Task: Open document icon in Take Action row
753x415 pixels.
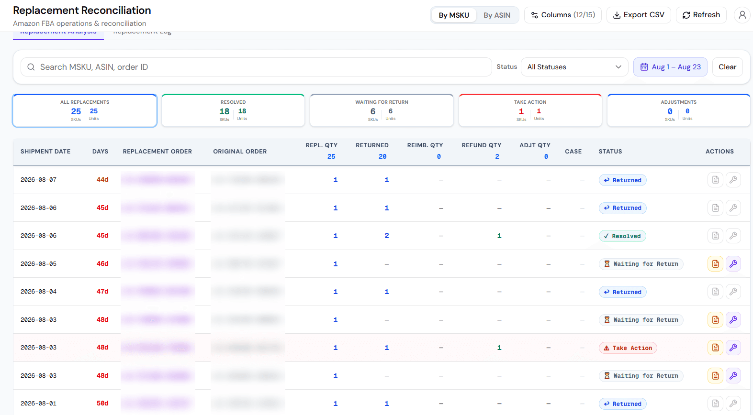Action: pos(715,348)
